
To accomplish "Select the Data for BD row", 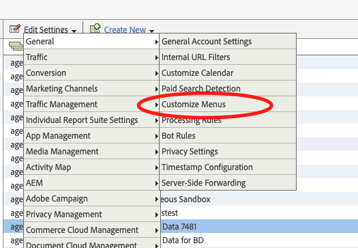I will click(x=259, y=240).
